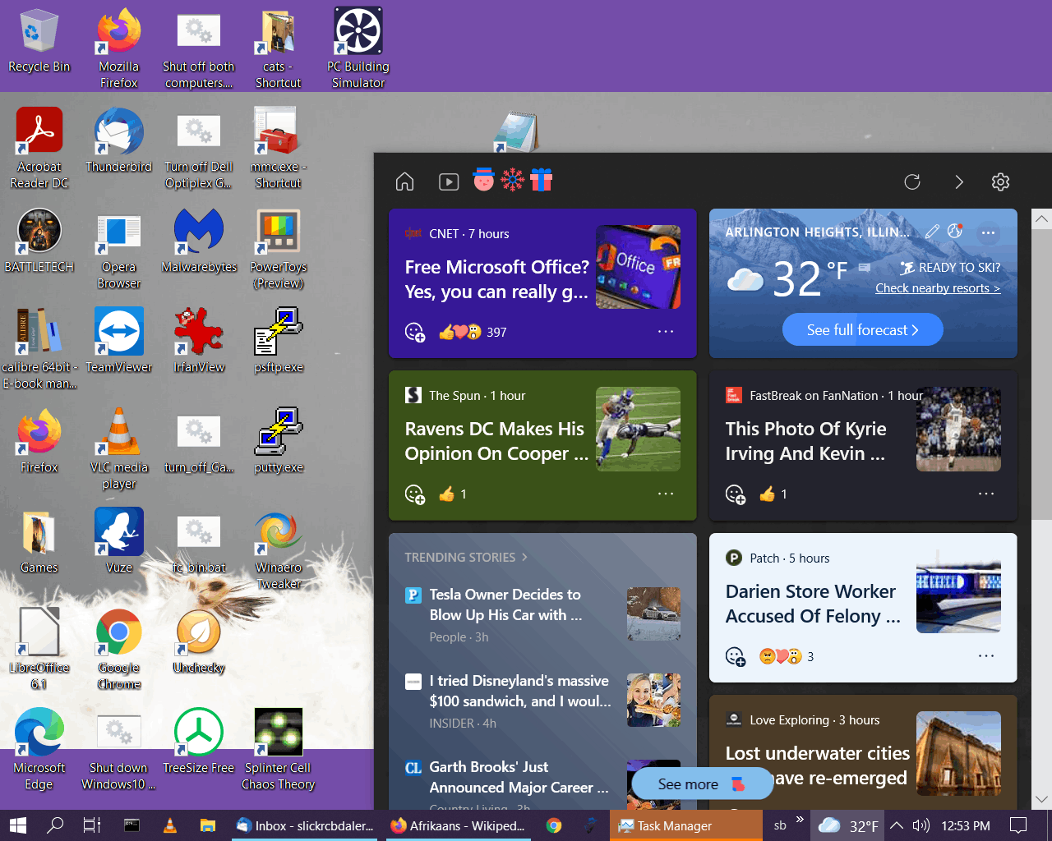The height and width of the screenshot is (841, 1052).
Task: Open more options on the CNET card
Action: click(x=666, y=332)
